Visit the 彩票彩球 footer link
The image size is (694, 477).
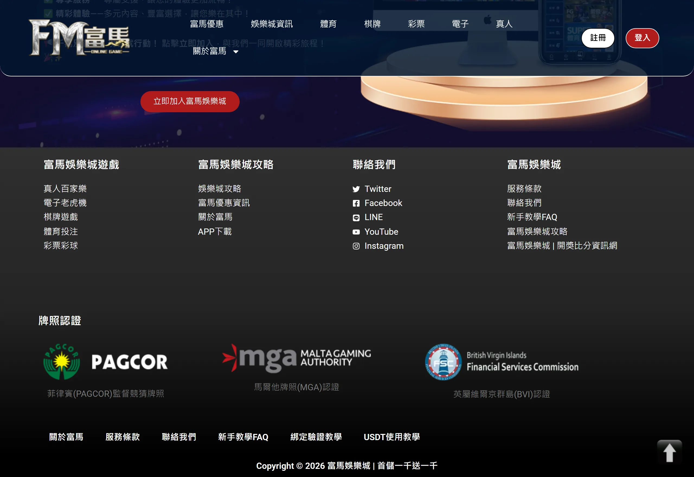[x=61, y=246]
